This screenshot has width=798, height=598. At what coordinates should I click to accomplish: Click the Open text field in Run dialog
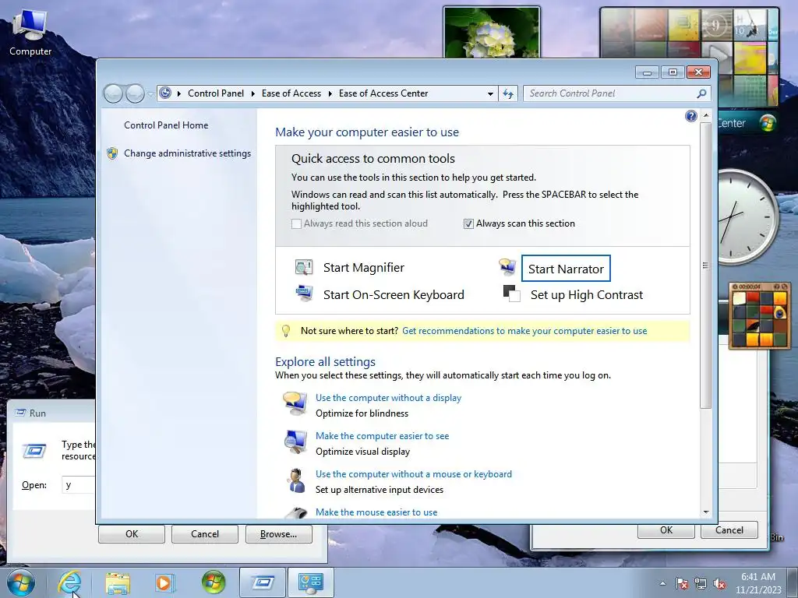(x=79, y=484)
